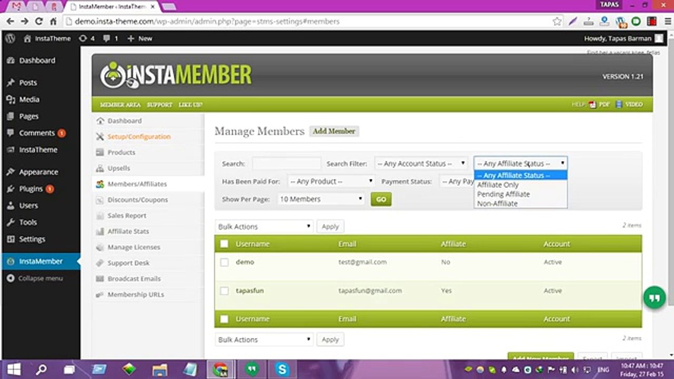
Task: Click the Affiliate Stats chart icon
Action: pyautogui.click(x=100, y=231)
